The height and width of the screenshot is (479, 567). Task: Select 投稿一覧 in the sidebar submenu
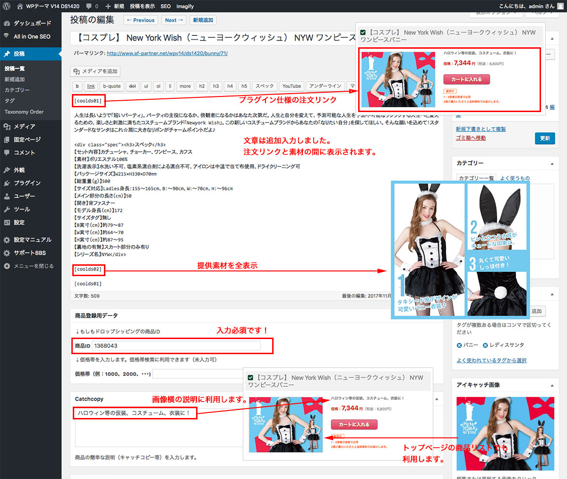15,69
